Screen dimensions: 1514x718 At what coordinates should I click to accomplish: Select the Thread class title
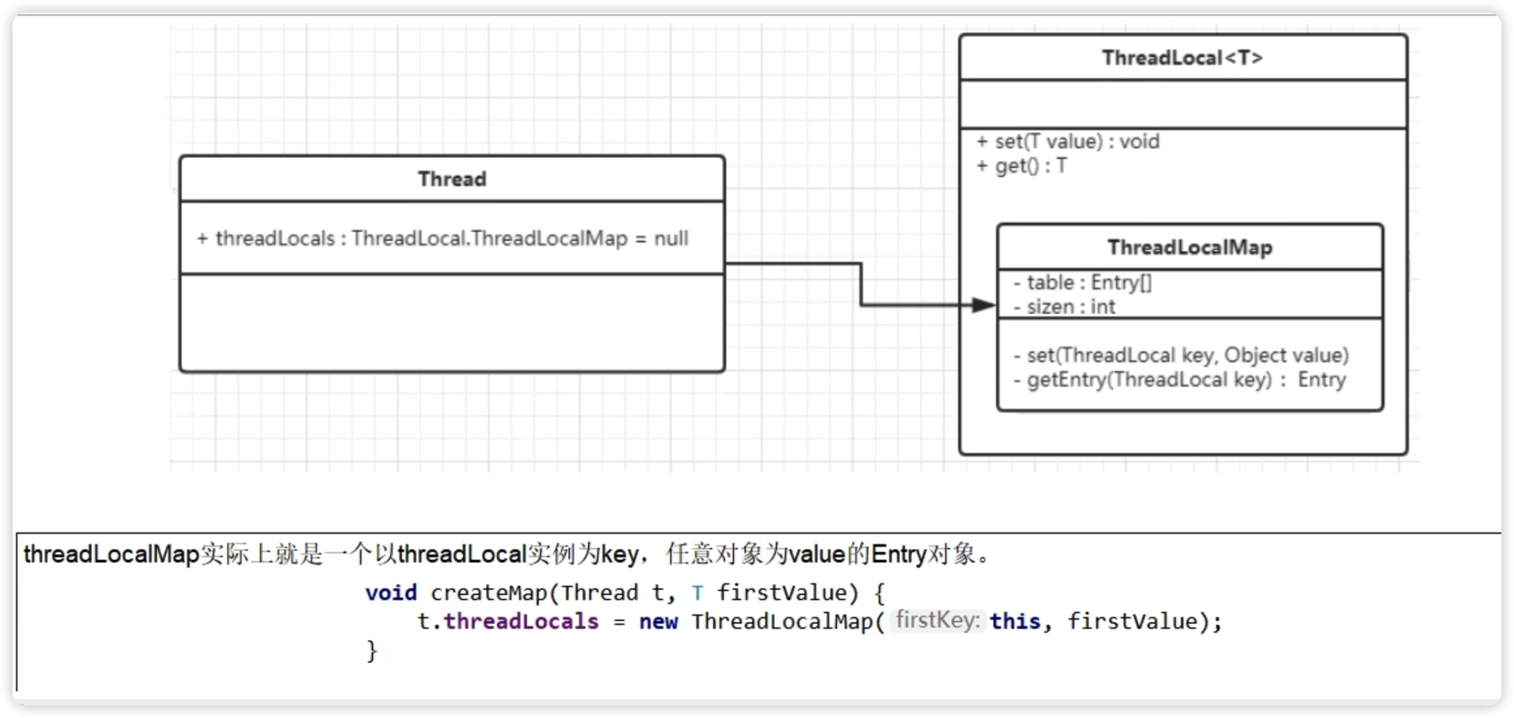(x=452, y=179)
